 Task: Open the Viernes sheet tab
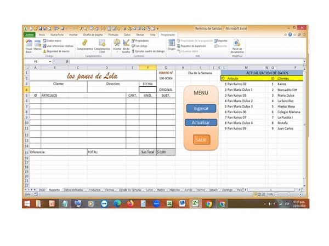[201, 190]
